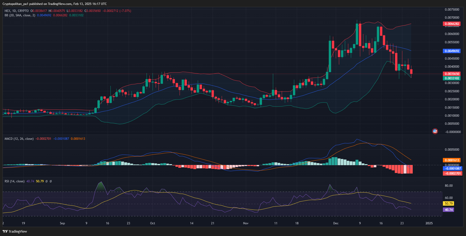
Task: Select the 2025 label on the time axis
Action: [429, 223]
